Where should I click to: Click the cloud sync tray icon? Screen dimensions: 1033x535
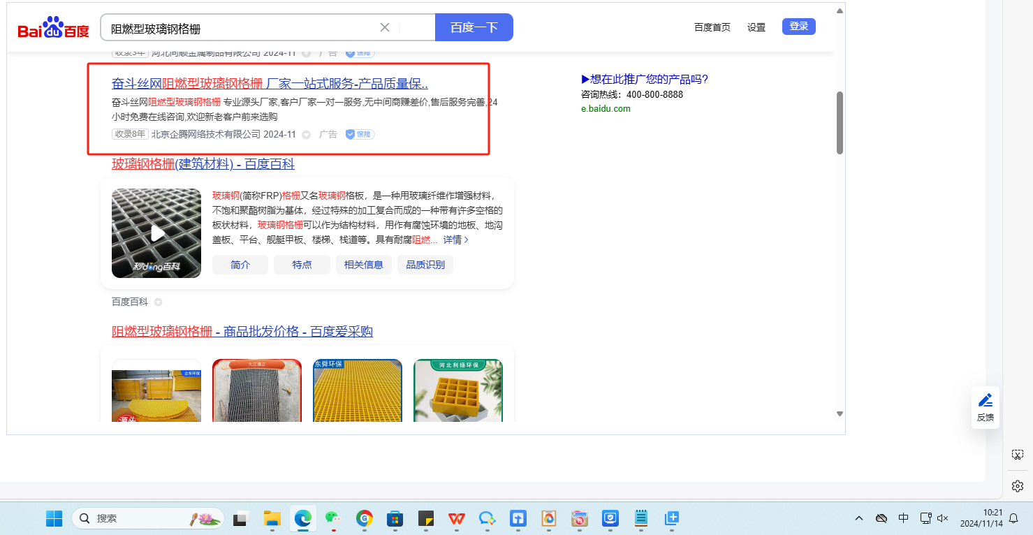(881, 518)
